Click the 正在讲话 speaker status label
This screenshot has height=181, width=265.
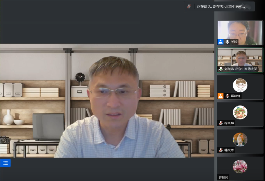pyautogui.click(x=221, y=7)
